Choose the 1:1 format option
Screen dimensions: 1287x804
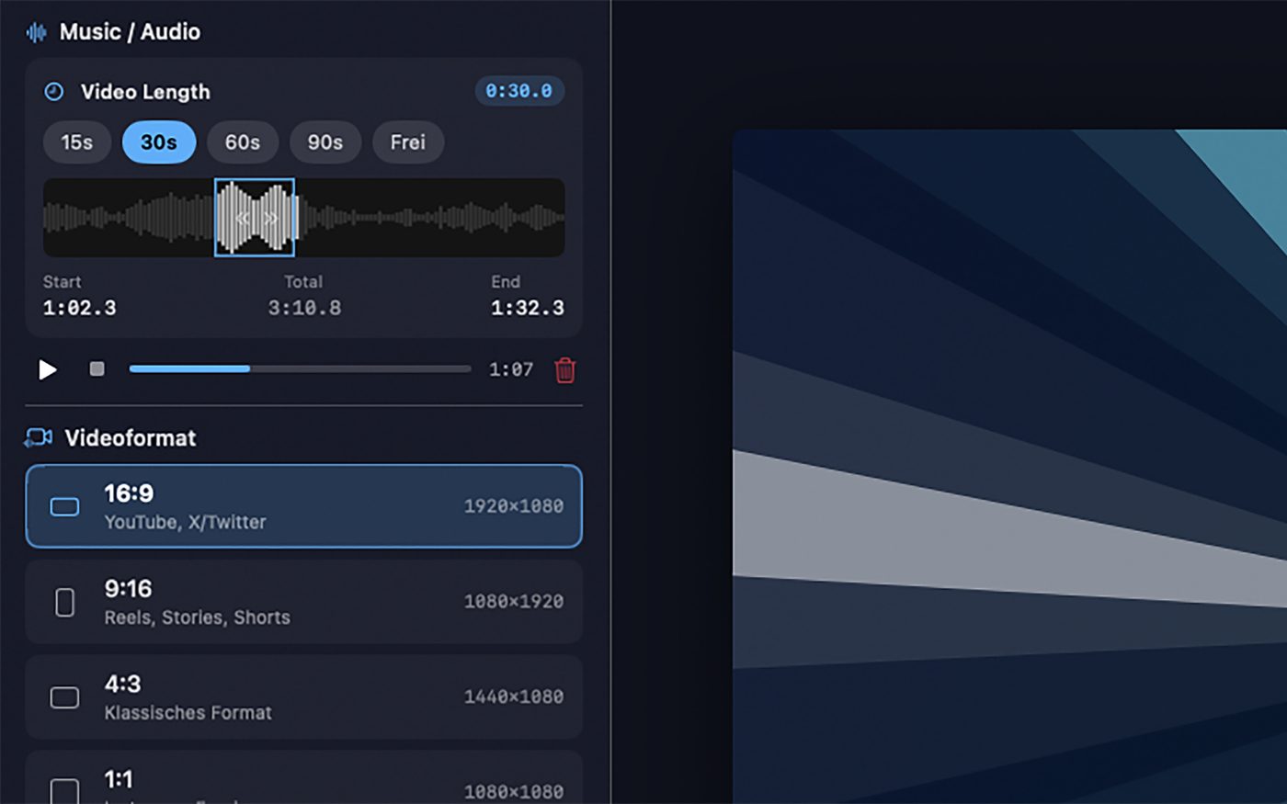(303, 781)
